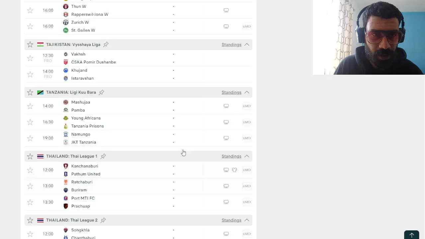Viewport: 425px width, 239px height.
Task: Click the shirt icon for Kanchanaburi match
Action: click(x=234, y=170)
